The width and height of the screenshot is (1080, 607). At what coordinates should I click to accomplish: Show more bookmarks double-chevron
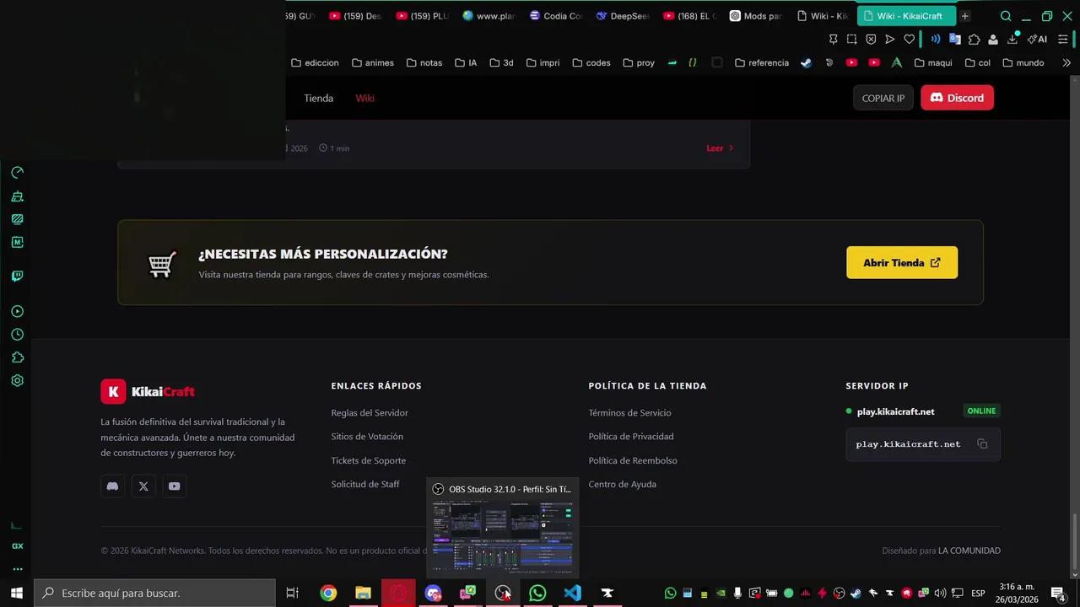1066,62
